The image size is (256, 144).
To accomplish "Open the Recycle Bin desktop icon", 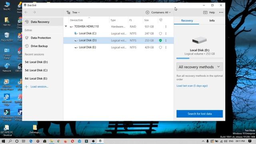I will click(x=7, y=37).
